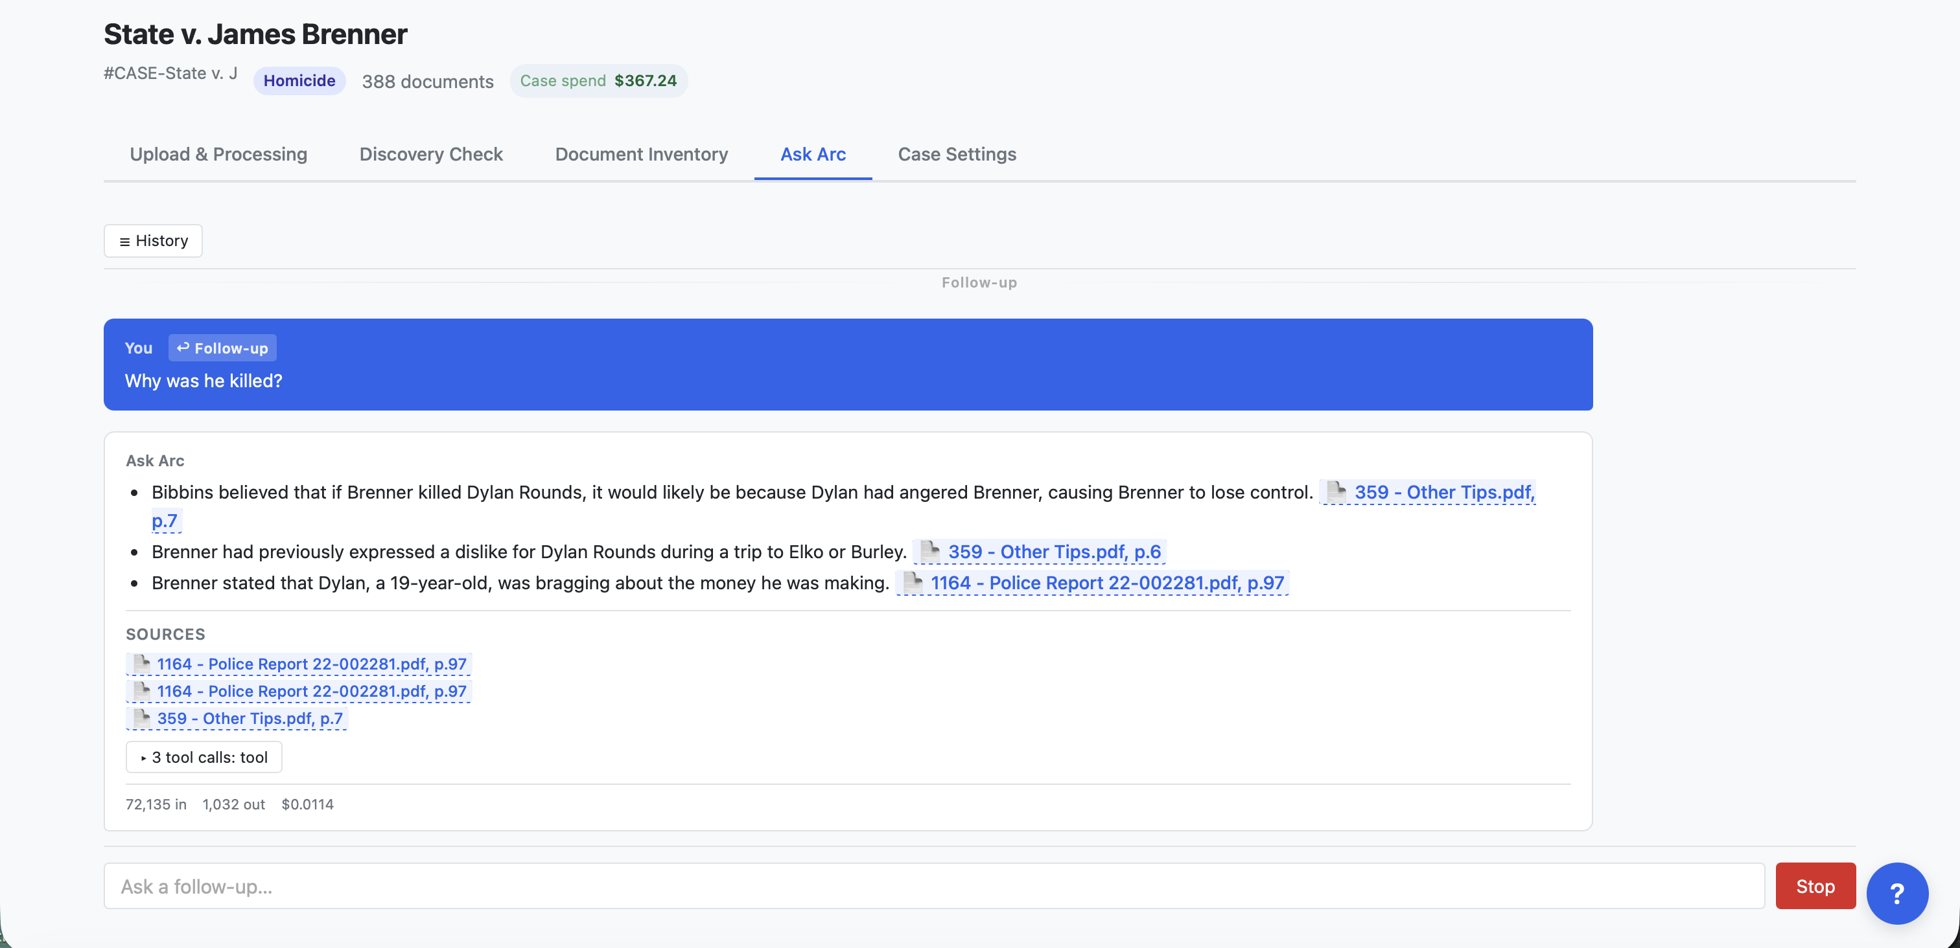Click document icon of first Police Report source
Screen dimensions: 1960x948
tap(141, 664)
